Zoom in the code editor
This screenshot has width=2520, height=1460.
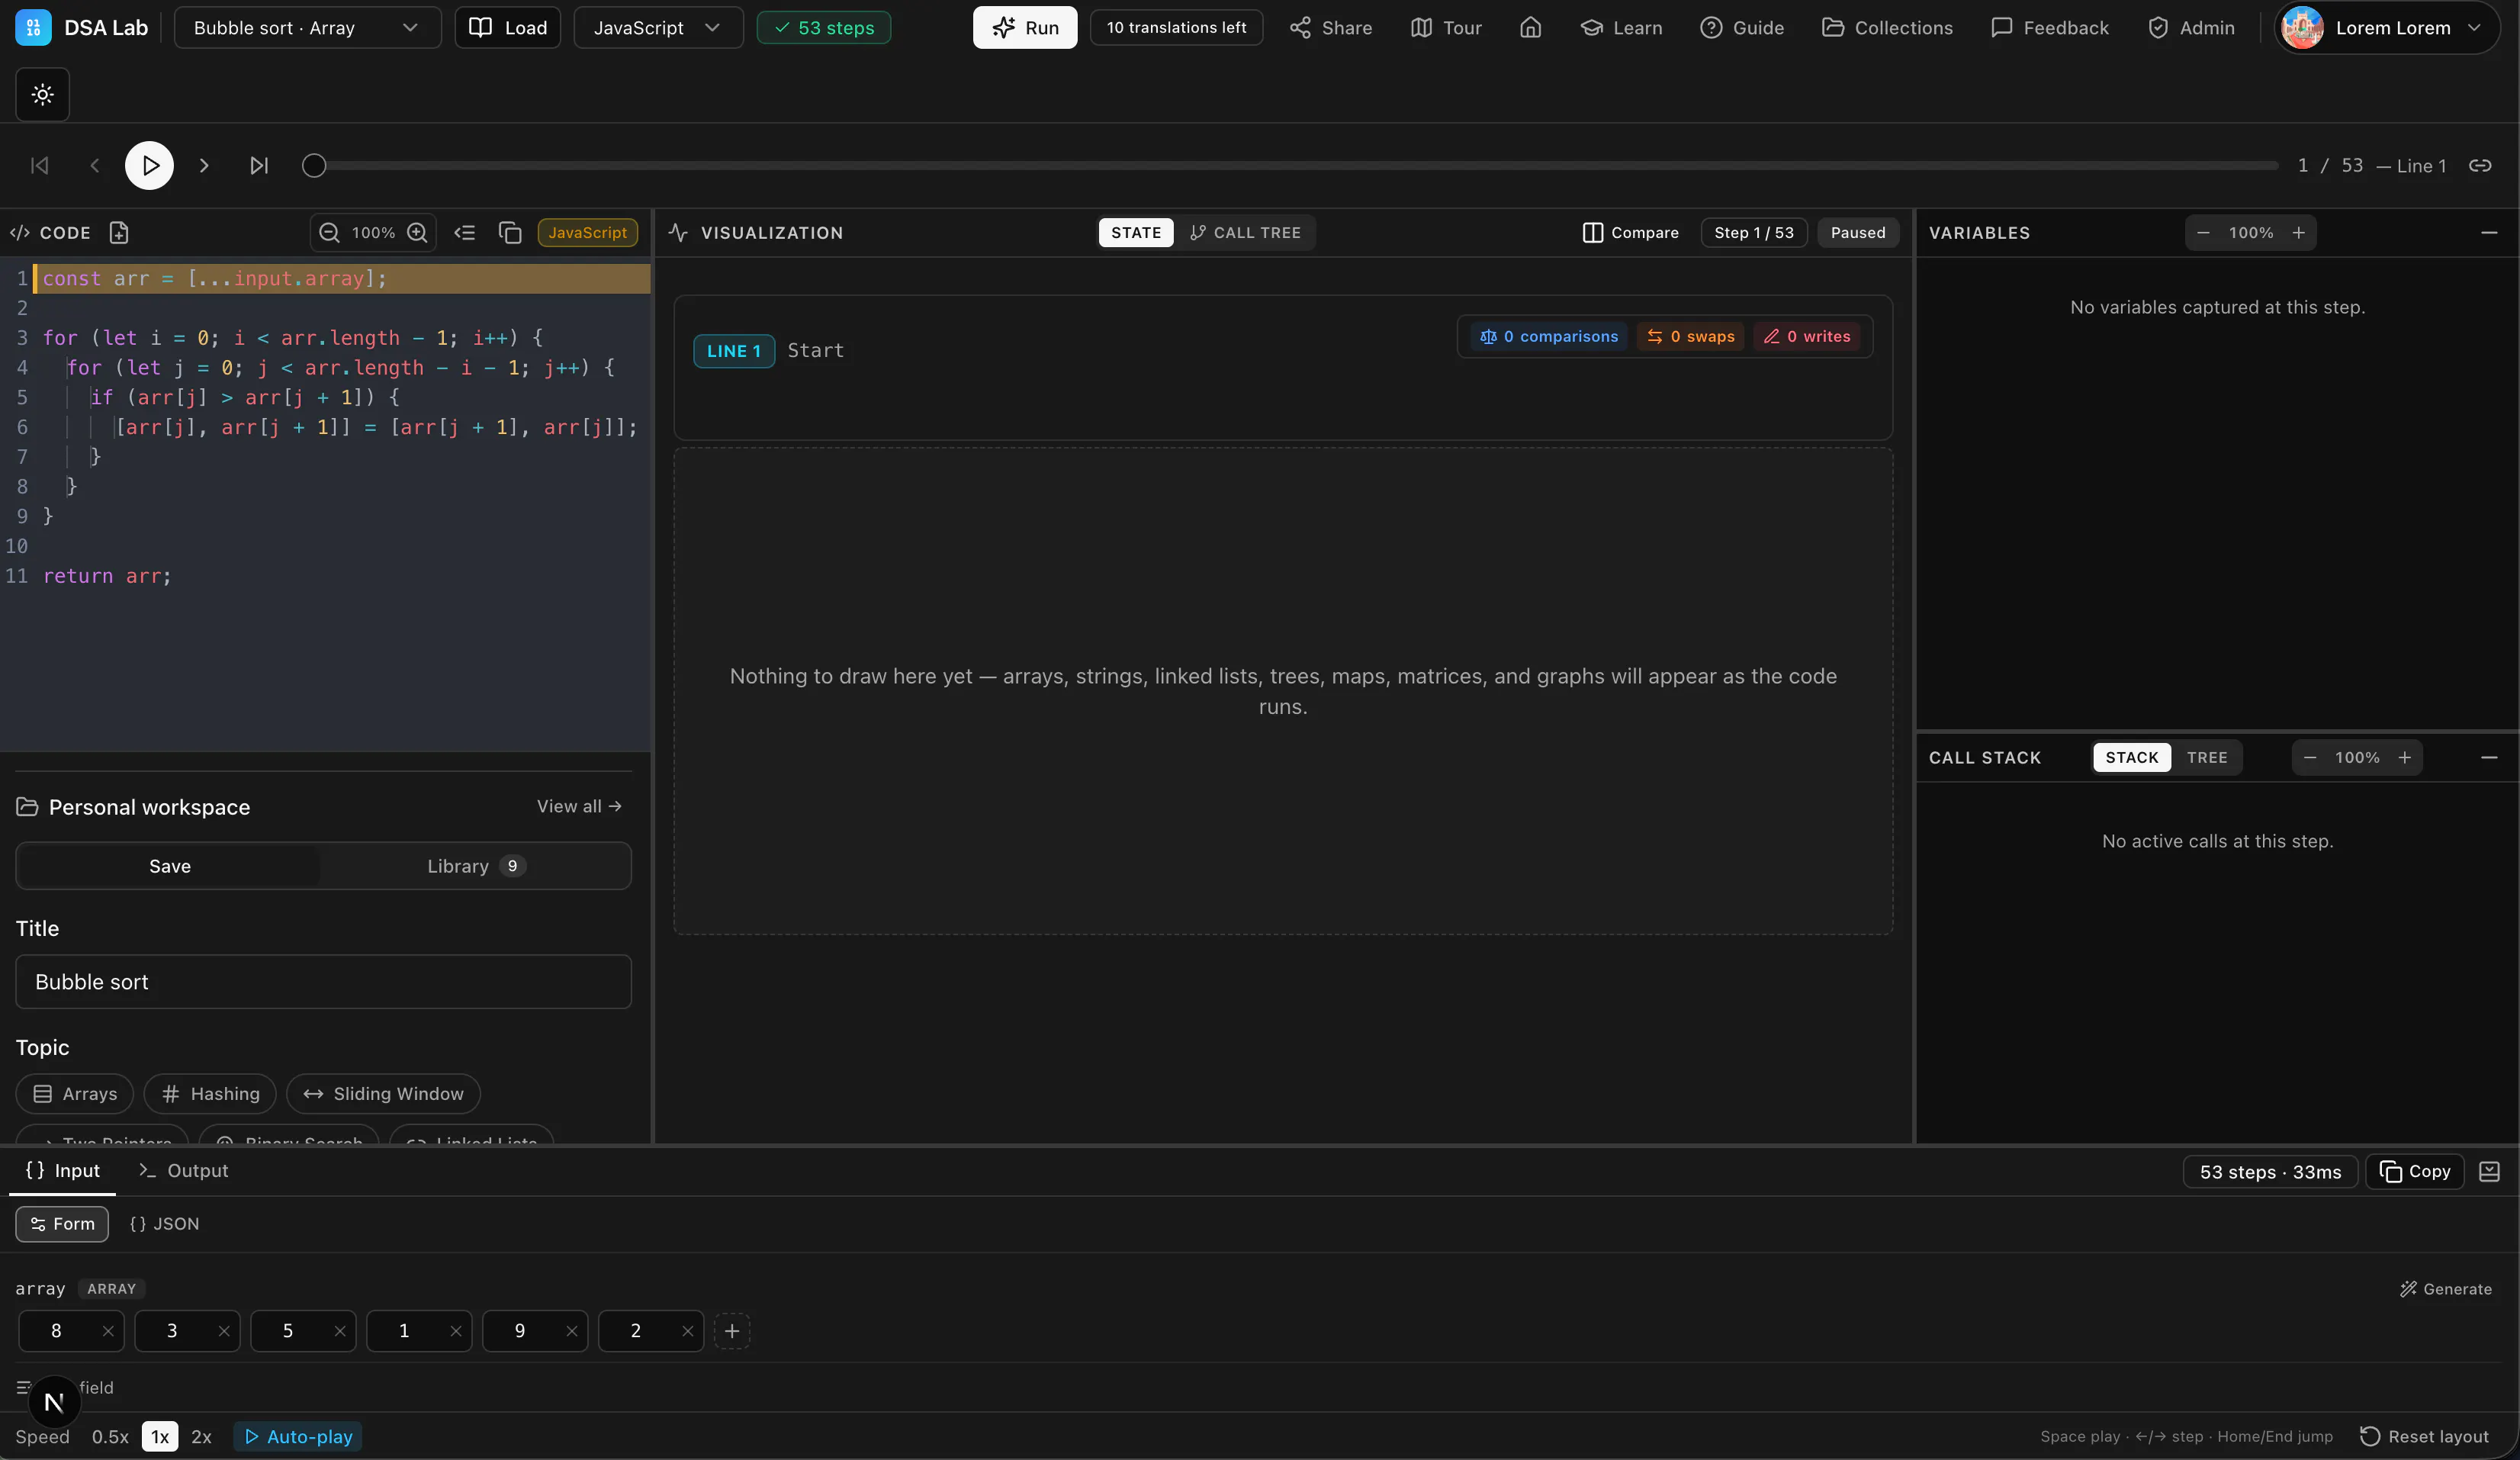click(417, 233)
